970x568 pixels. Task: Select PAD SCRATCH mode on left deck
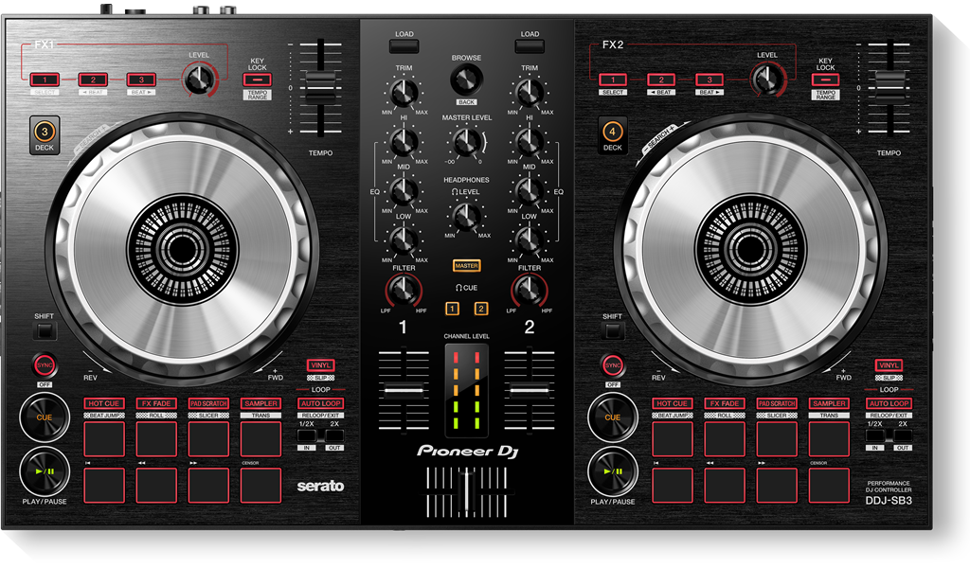(x=208, y=403)
